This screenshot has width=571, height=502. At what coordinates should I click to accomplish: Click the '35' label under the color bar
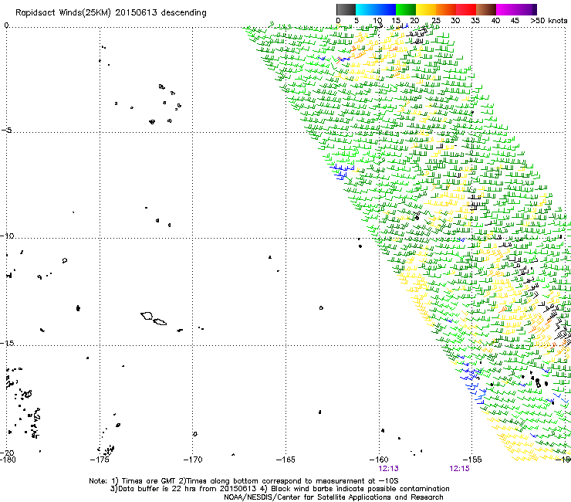[x=475, y=21]
